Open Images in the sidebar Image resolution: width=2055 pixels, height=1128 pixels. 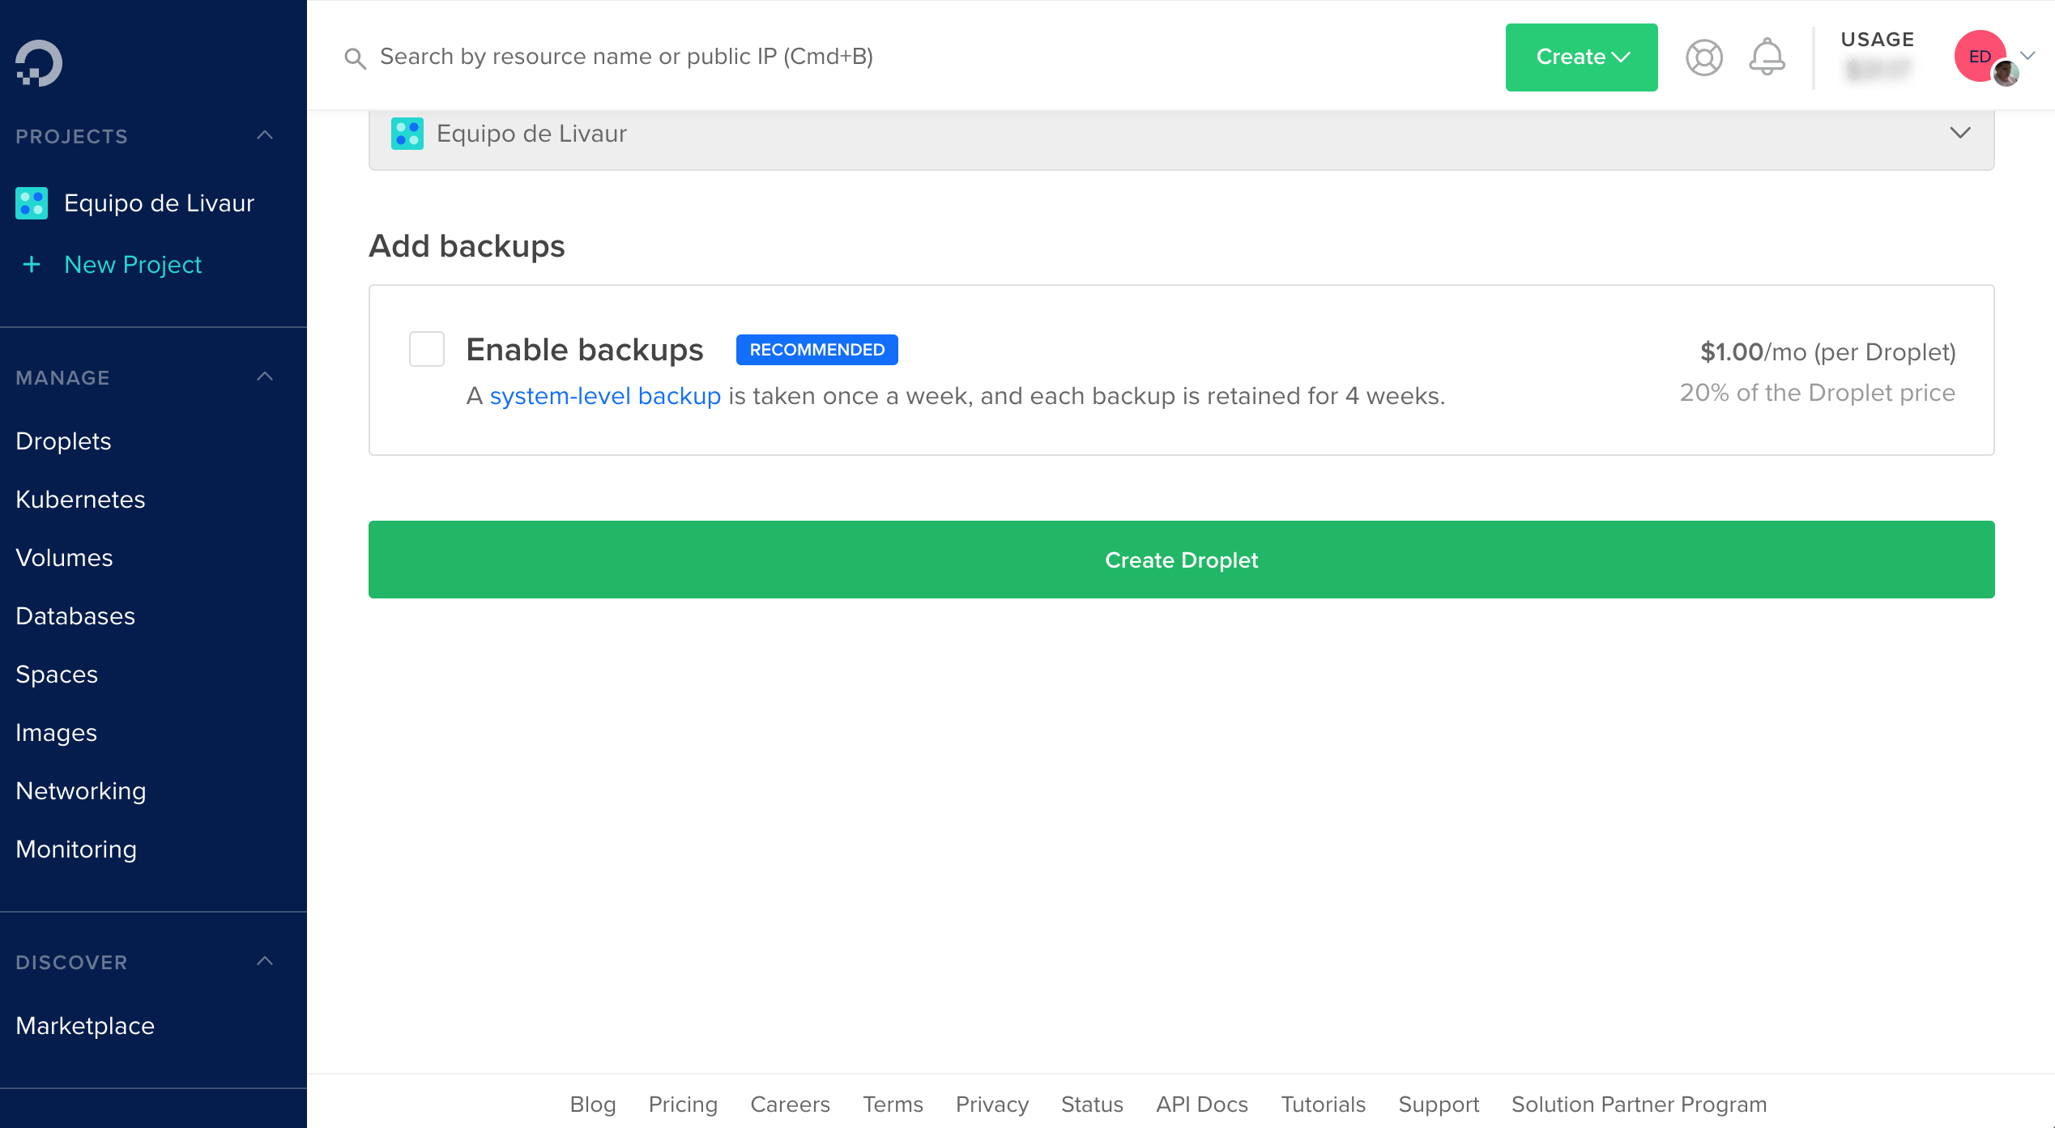pyautogui.click(x=56, y=733)
